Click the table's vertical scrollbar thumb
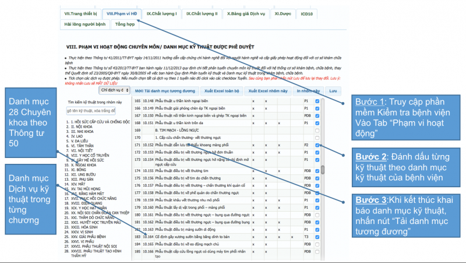466x263 pixels. coord(322,170)
